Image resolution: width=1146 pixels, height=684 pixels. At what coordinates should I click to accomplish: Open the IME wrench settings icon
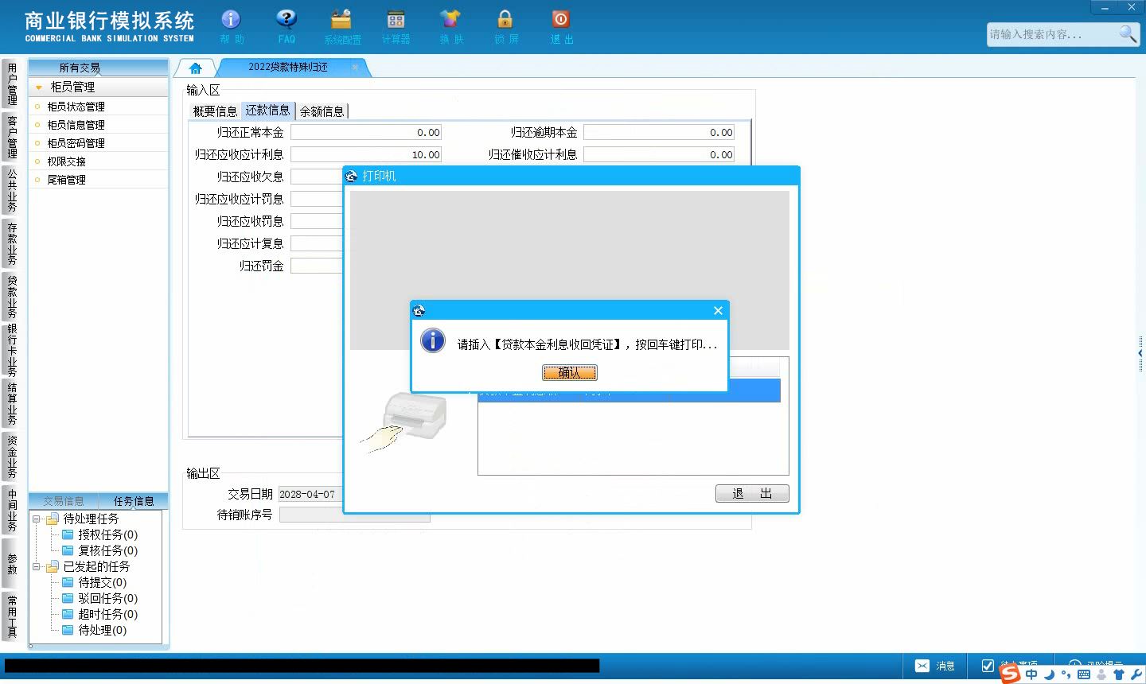1136,674
